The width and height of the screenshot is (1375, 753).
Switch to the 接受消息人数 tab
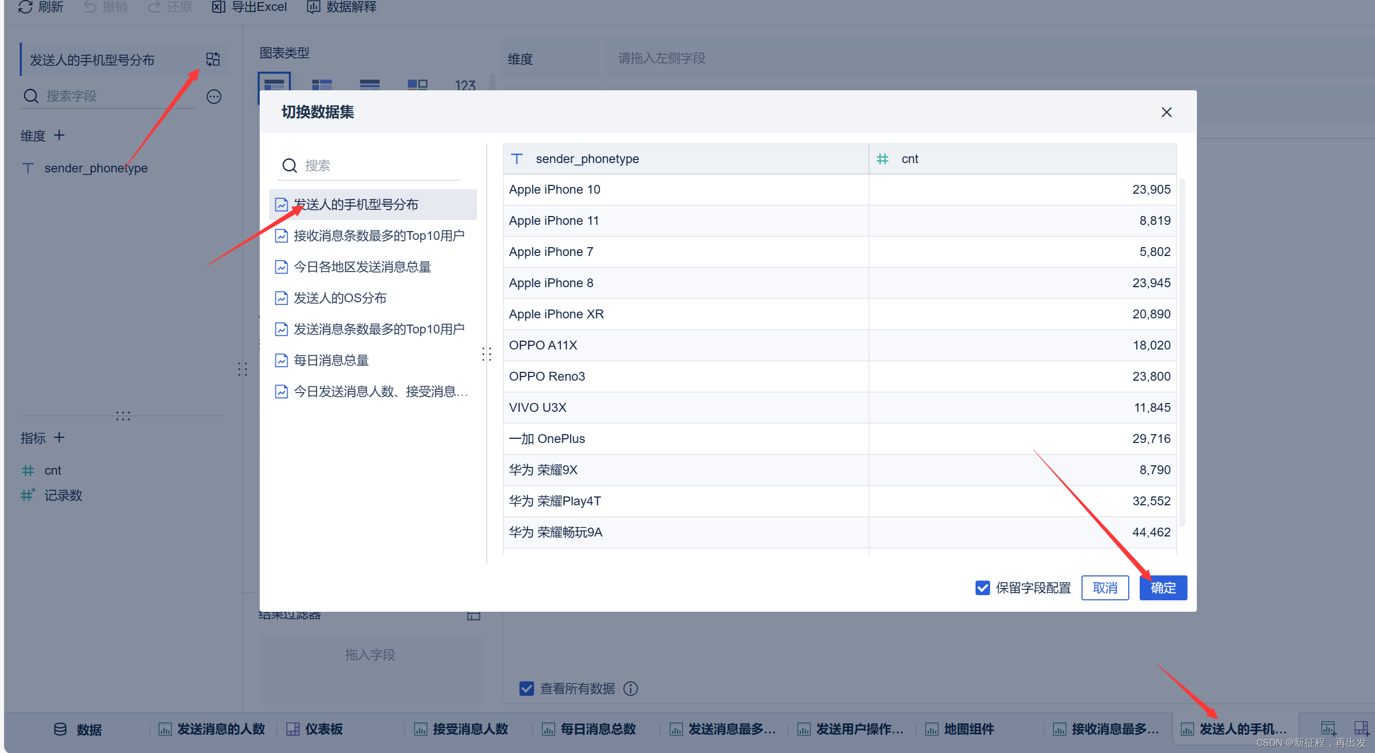tap(461, 730)
